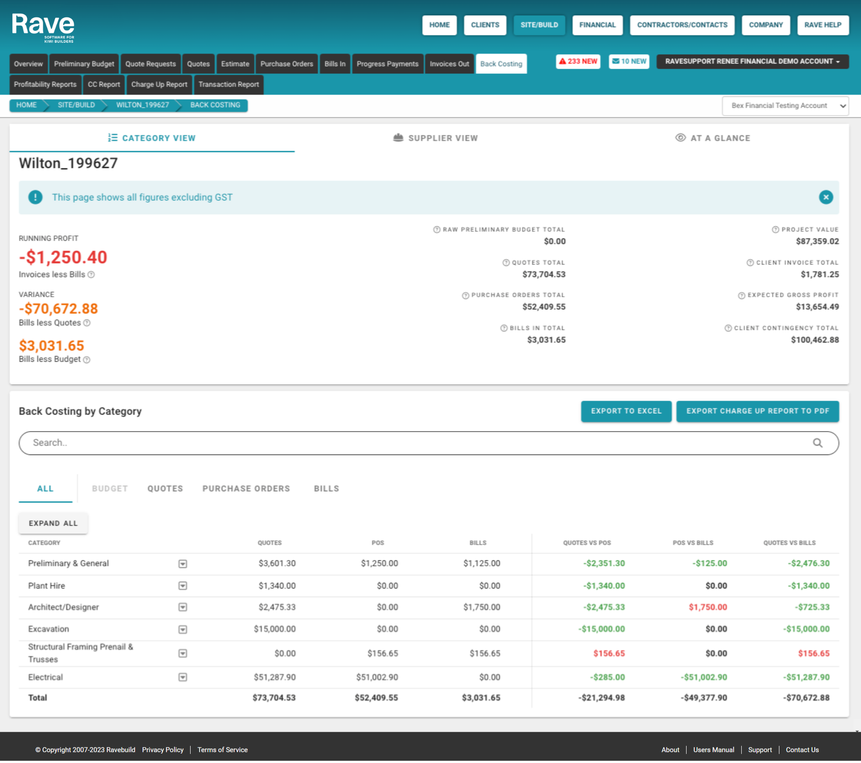Click the help icon next to Project Value
The image size is (861, 763).
(775, 229)
